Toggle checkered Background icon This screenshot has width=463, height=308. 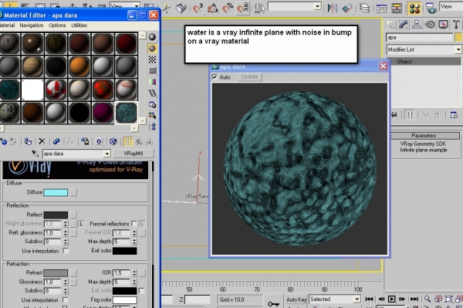pos(152,59)
